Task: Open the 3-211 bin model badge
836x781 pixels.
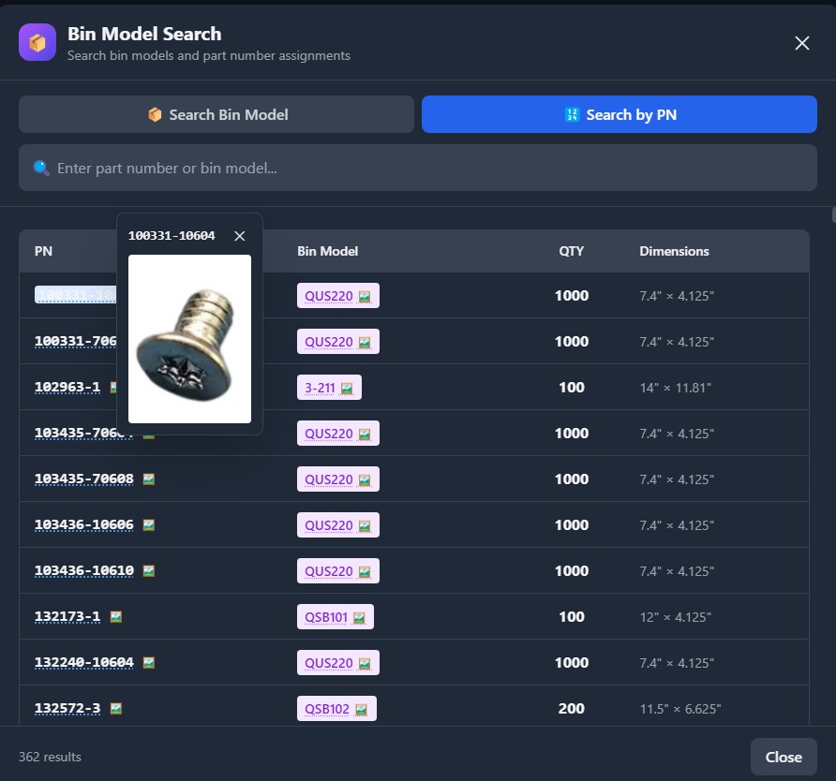Action: (328, 388)
